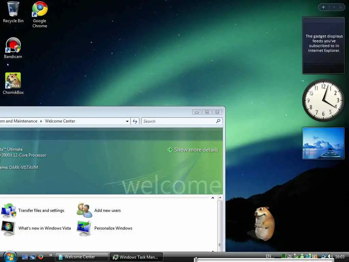349x262 pixels.
Task: Select the Bandicam desktop shortcut
Action: click(13, 48)
